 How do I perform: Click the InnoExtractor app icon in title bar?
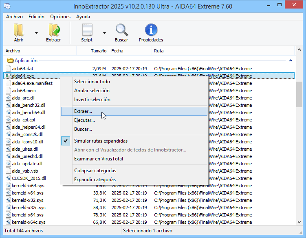point(7,6)
